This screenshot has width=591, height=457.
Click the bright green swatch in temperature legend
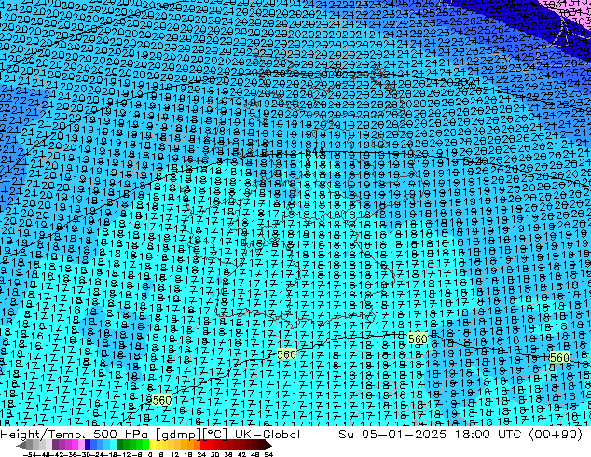pos(145,444)
